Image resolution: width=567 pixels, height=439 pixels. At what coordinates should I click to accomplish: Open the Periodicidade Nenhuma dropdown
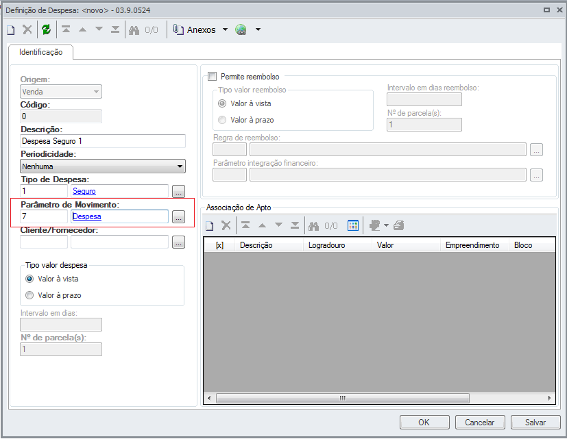tap(103, 166)
